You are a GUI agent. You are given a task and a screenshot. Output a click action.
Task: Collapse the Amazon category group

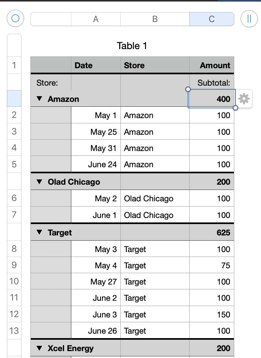[x=39, y=99]
